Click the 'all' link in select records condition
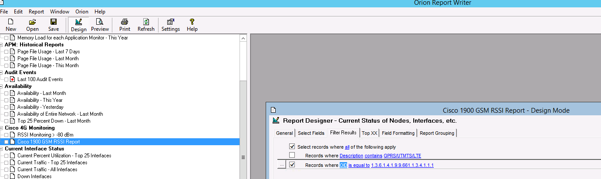 (347, 147)
